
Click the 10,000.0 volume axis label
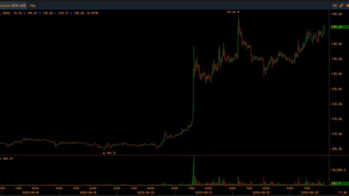click(x=339, y=170)
